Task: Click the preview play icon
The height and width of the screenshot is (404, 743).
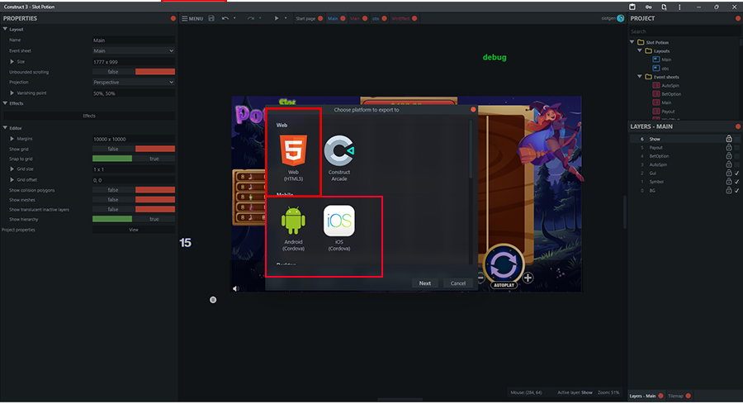Action: pyautogui.click(x=277, y=18)
